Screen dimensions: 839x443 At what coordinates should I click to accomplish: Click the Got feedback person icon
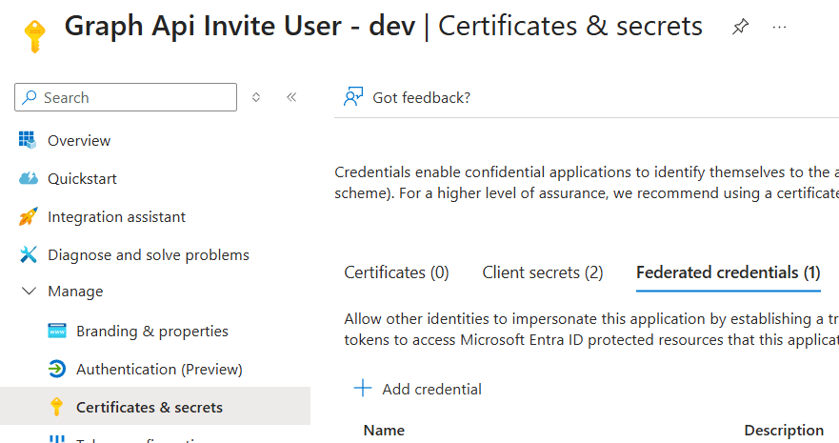coord(353,97)
